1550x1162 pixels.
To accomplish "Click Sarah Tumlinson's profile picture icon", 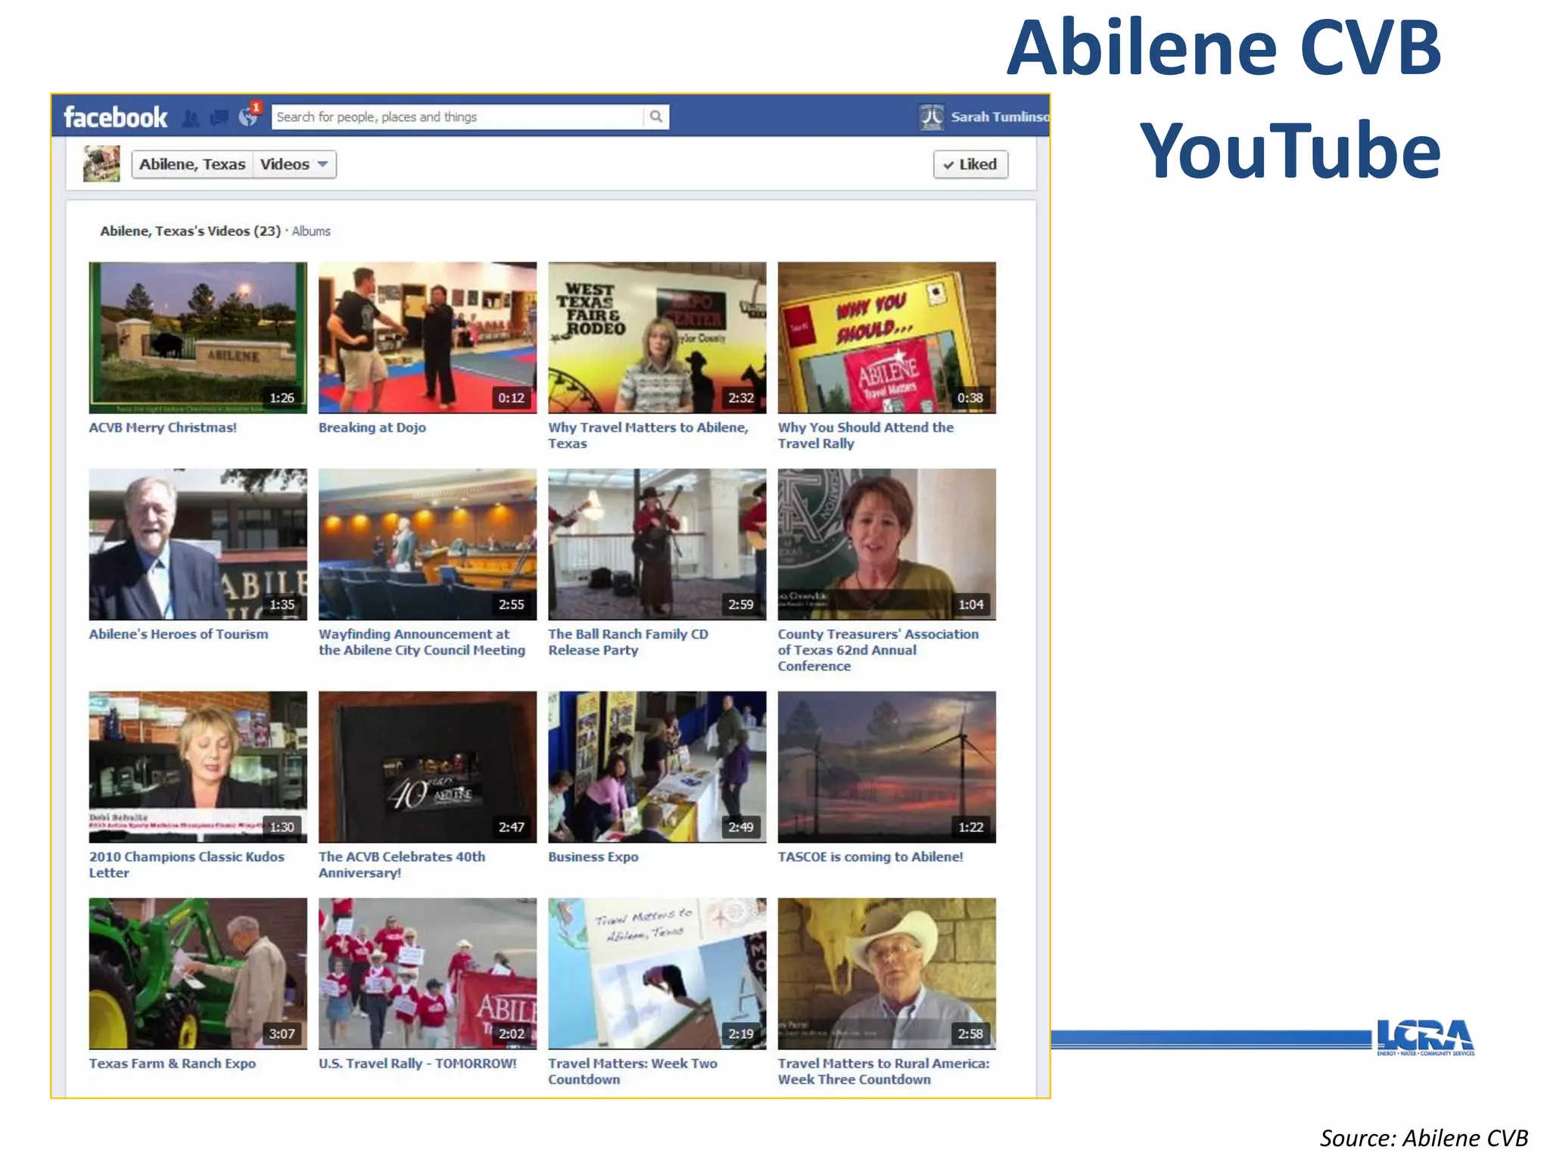I will point(932,117).
